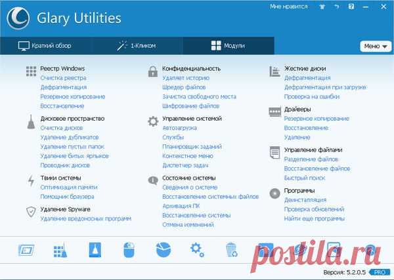Open Сведения о системе
This screenshot has width=394, height=280.
tap(190, 188)
